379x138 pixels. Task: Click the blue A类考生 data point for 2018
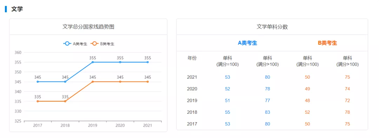click(x=65, y=82)
